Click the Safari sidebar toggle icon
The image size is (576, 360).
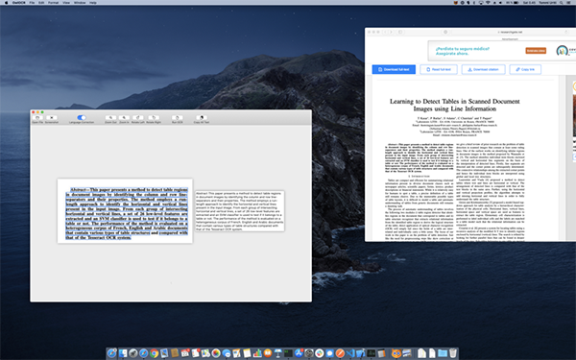click(400, 32)
